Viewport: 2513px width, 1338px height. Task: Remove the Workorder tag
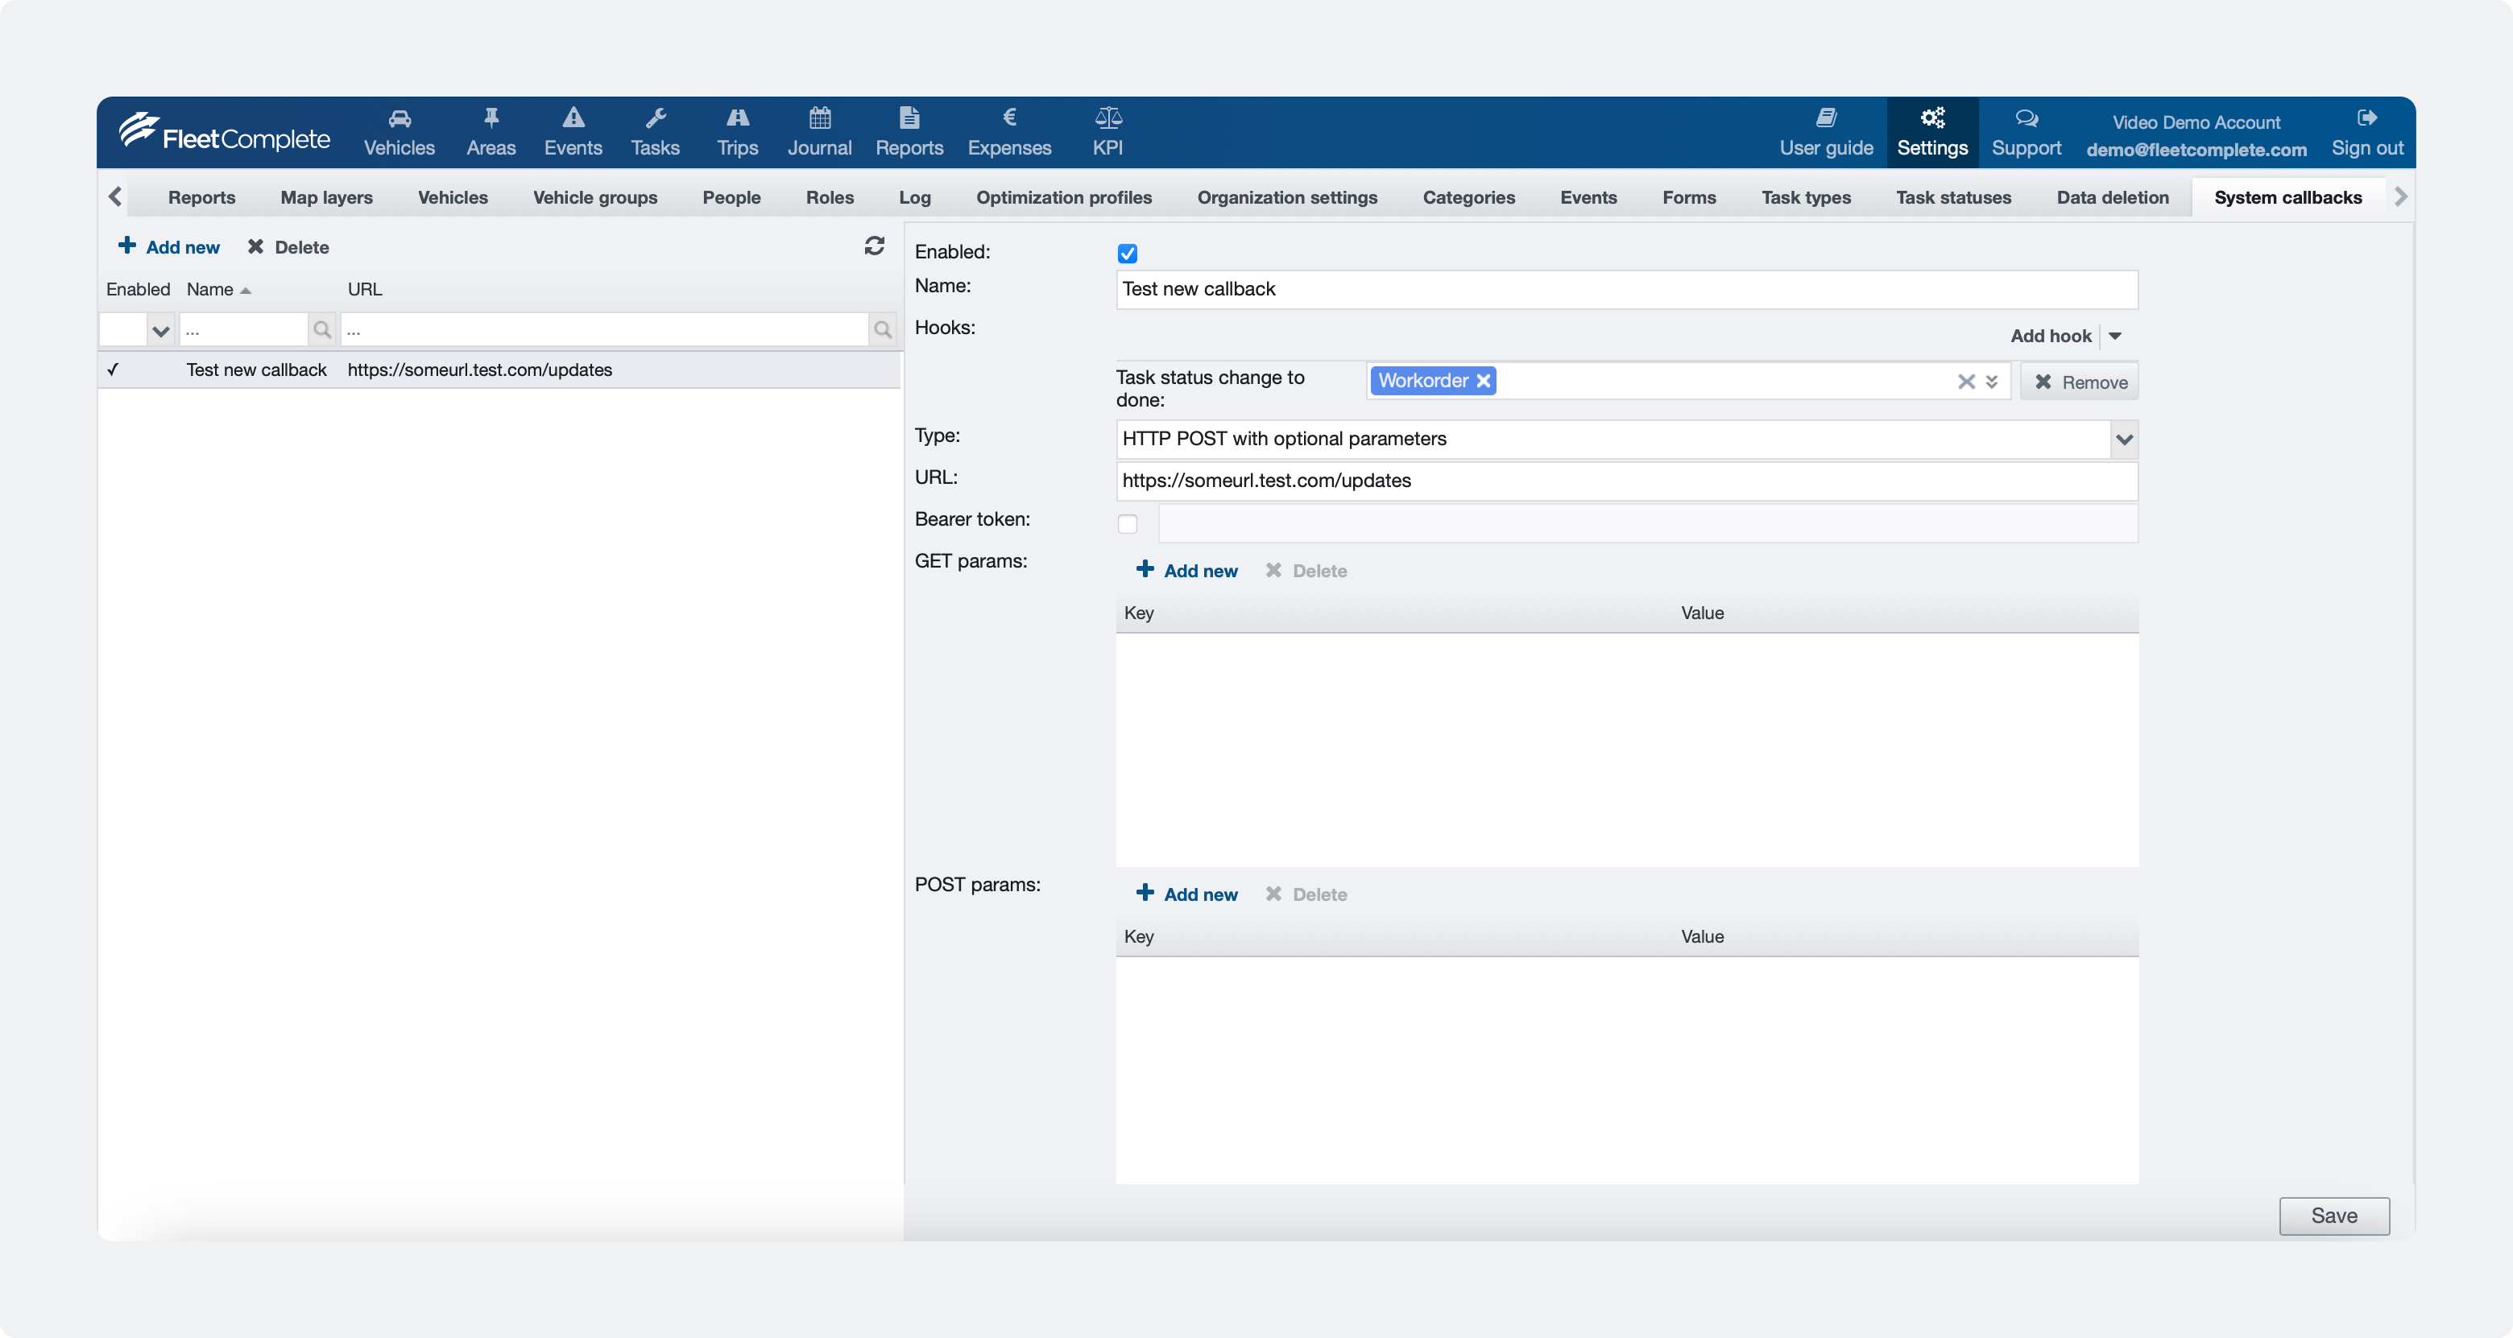[1483, 380]
